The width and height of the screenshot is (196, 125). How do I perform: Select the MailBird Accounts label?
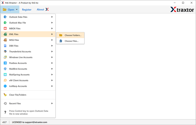(x=18, y=69)
